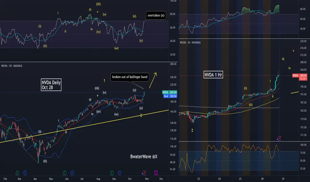Click date '24' on hourly time axis
Screen dimensions: 310x182
pos(220,179)
